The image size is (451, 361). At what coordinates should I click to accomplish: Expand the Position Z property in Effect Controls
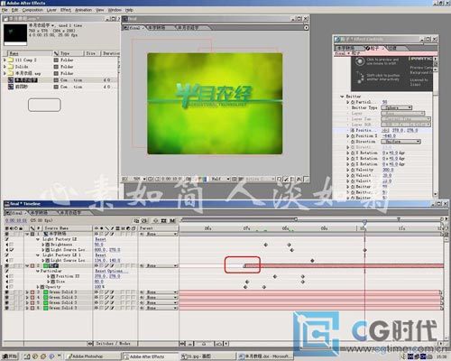[348, 136]
